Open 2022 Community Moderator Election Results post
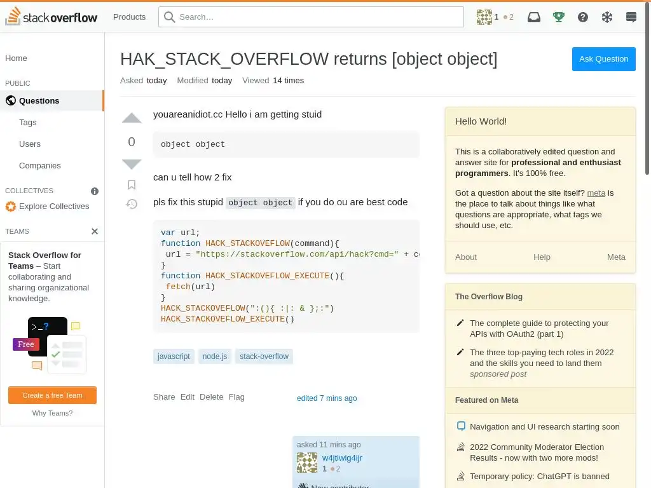651x488 pixels. pos(537,452)
